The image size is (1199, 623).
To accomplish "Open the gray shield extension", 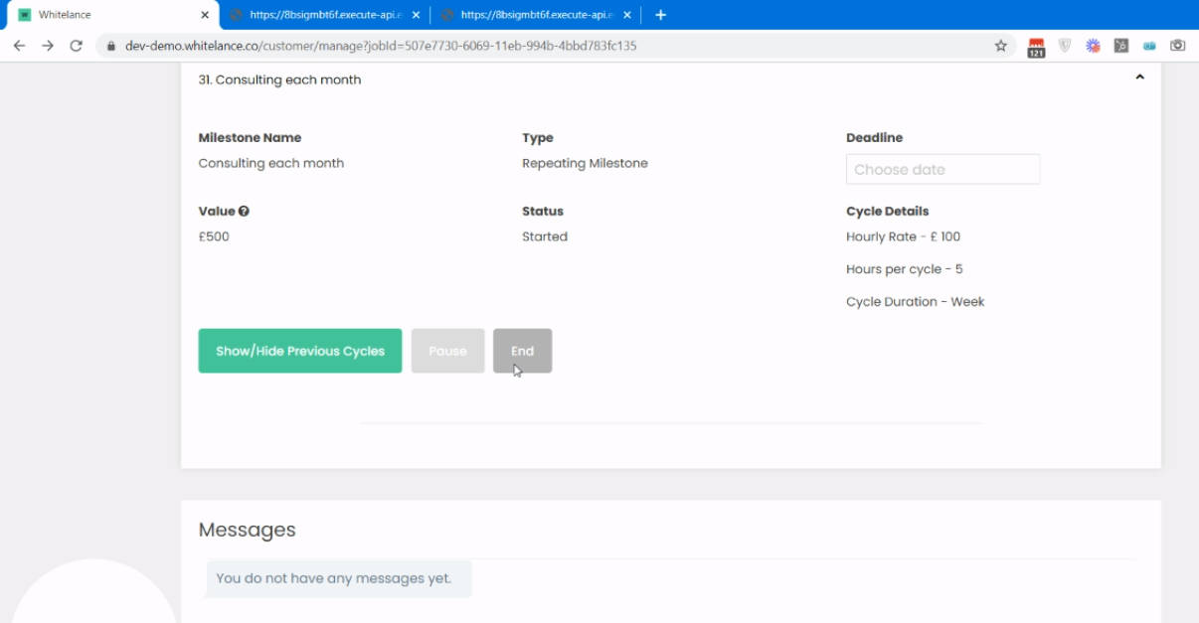I will point(1065,46).
